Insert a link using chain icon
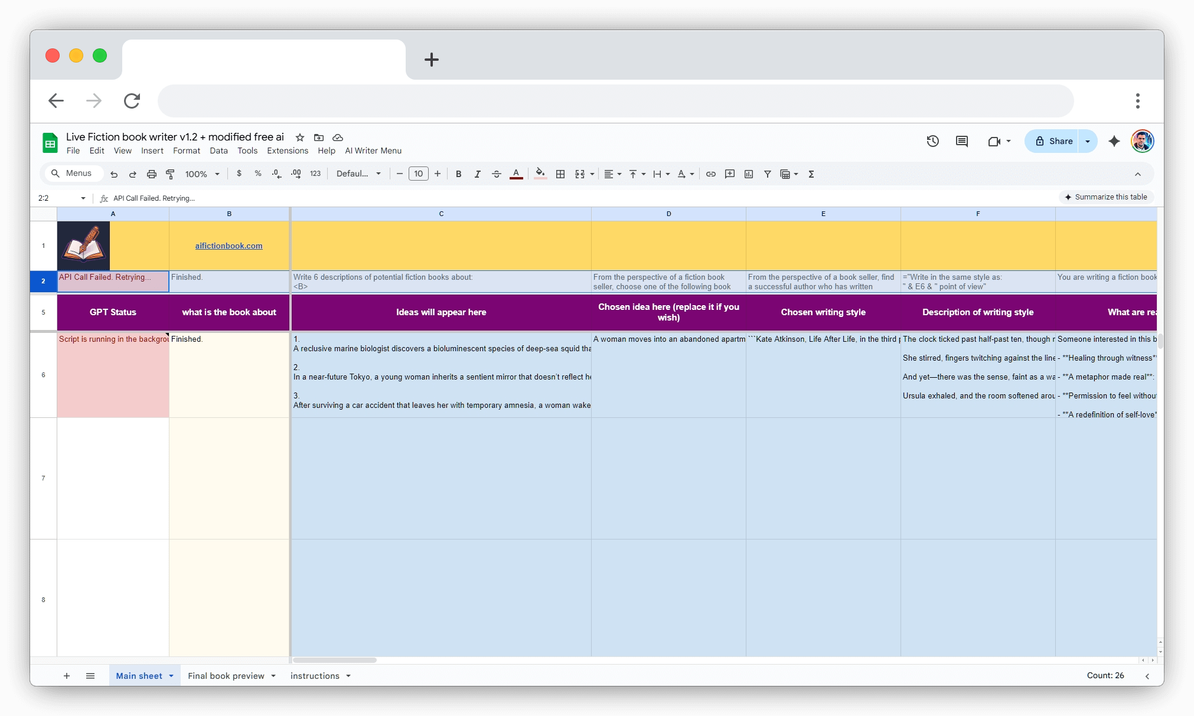 (711, 174)
